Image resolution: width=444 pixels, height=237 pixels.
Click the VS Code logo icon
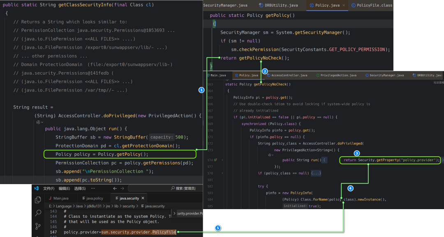(36, 189)
